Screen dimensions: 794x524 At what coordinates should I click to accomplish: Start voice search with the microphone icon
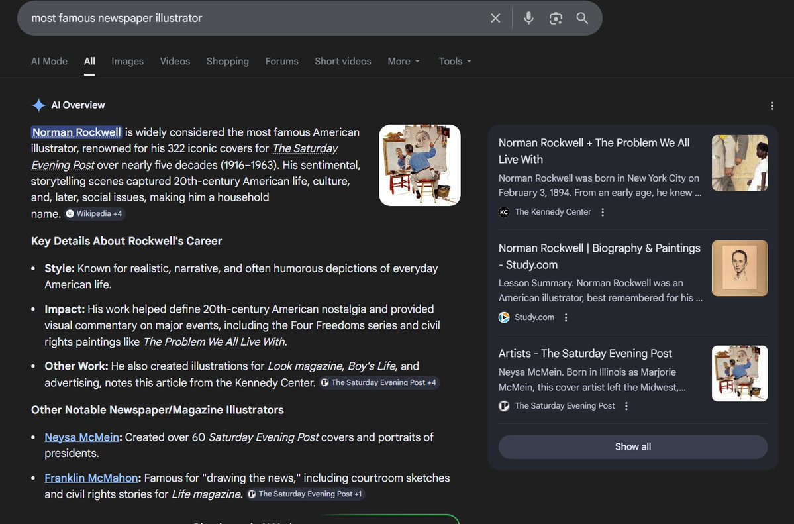click(528, 19)
